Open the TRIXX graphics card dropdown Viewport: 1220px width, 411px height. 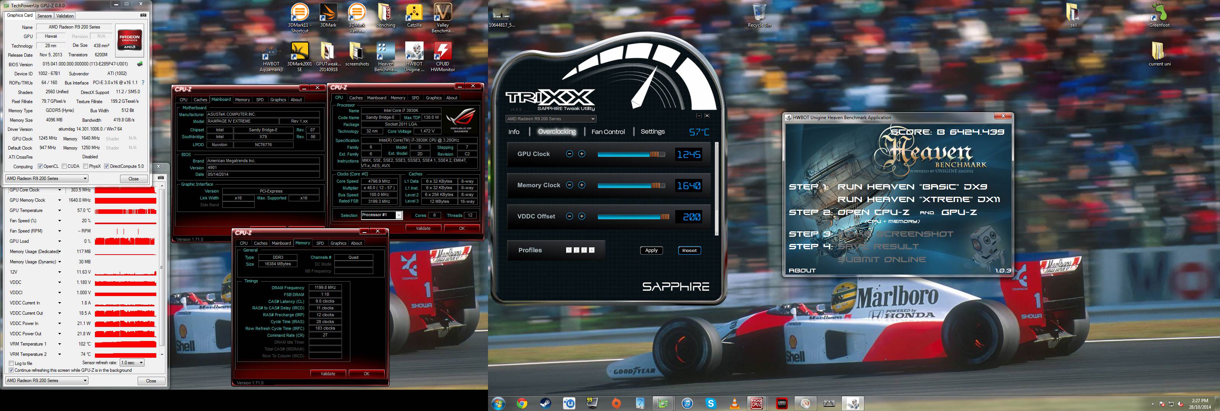(550, 119)
